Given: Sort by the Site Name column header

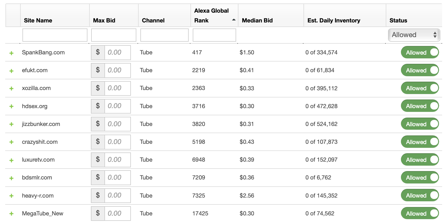Looking at the screenshot, I should click(38, 20).
